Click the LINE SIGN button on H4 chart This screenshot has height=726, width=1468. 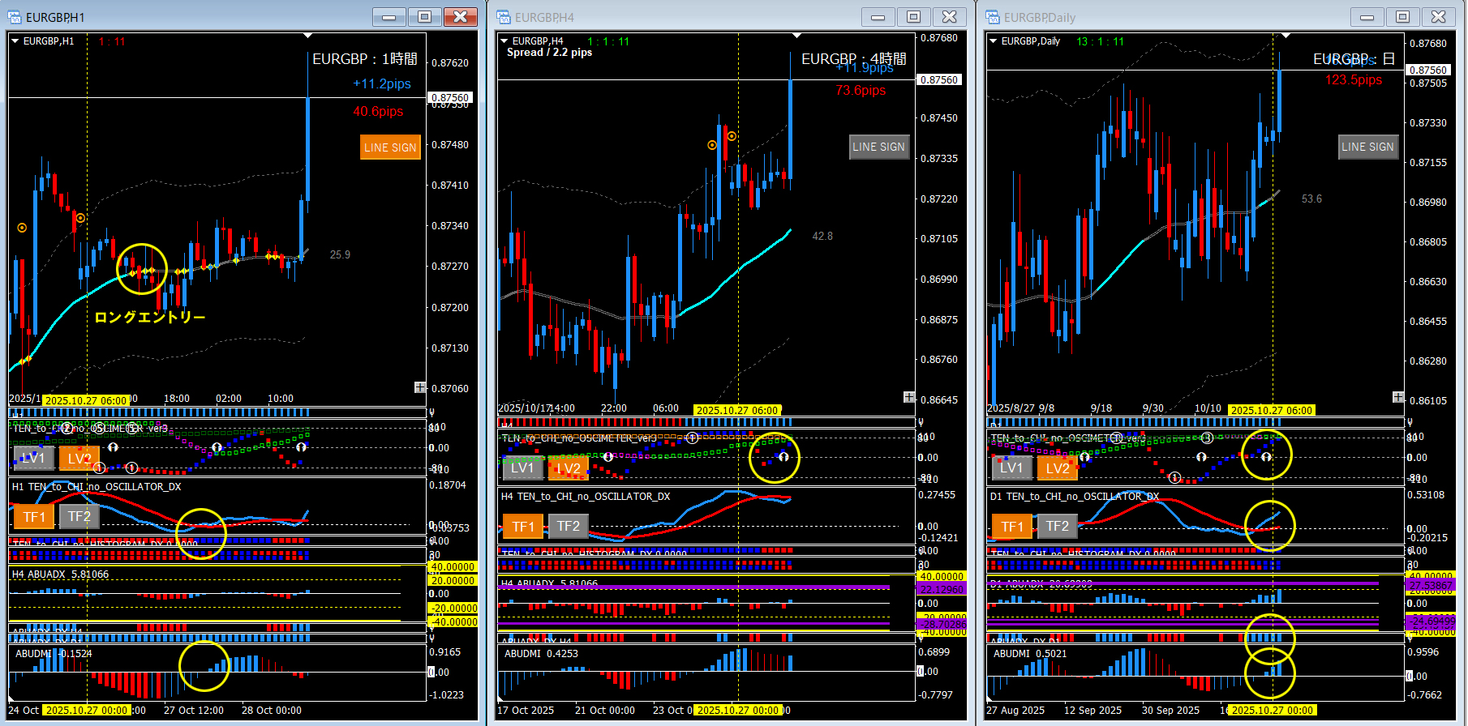(879, 147)
